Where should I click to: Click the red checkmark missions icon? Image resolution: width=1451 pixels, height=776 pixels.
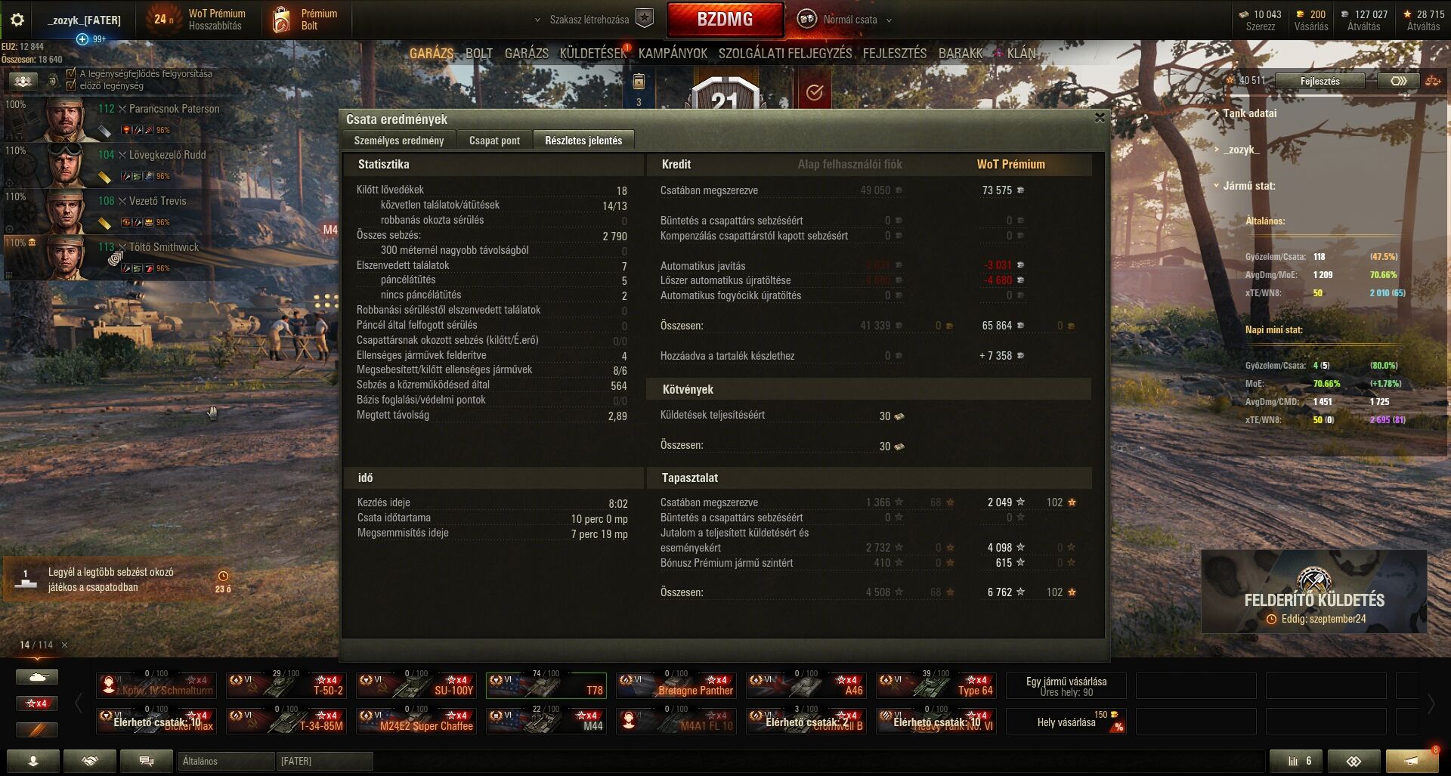pyautogui.click(x=814, y=91)
